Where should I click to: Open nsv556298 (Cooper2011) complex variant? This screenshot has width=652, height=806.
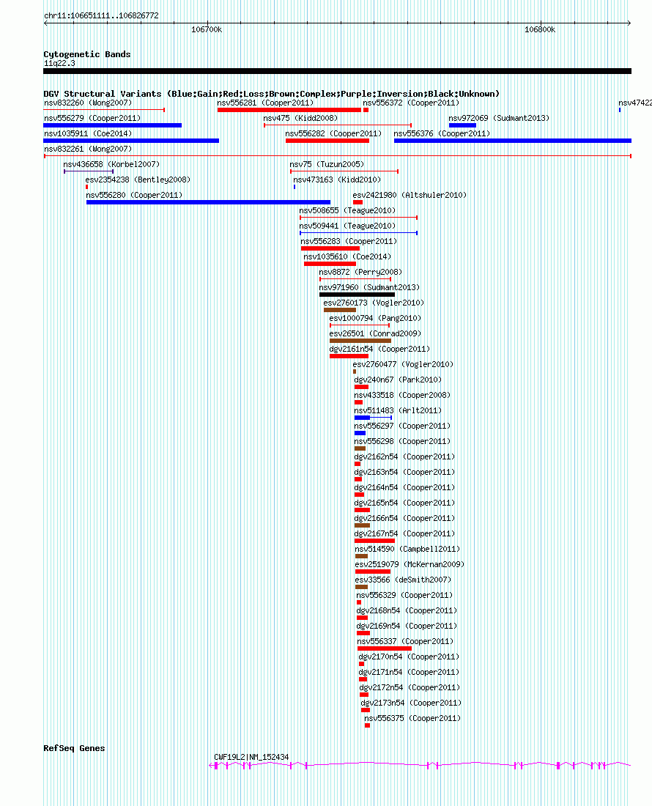pos(360,448)
